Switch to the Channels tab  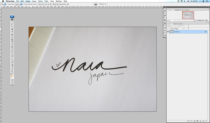[x=176, y=24]
